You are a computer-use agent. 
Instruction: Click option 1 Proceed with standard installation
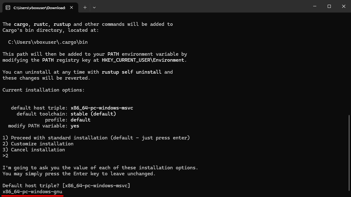tap(96, 138)
